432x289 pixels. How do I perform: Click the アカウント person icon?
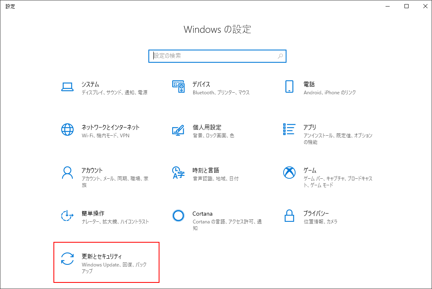coord(67,173)
